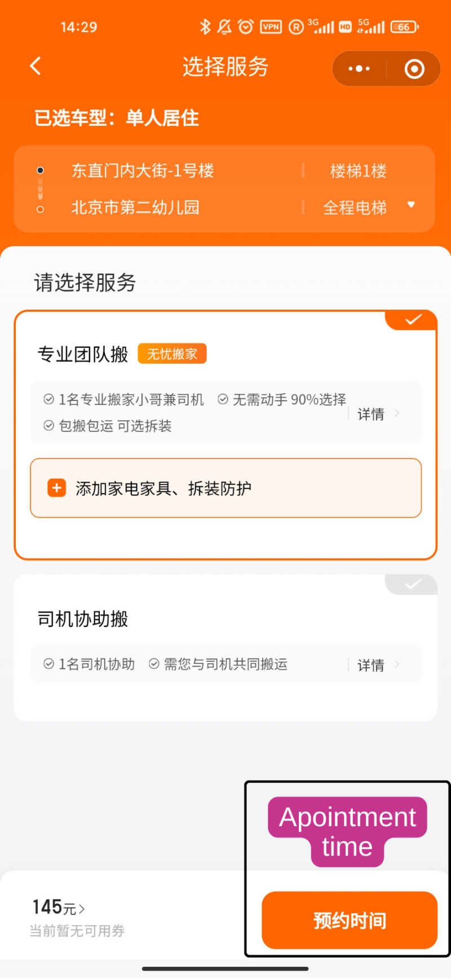
Task: Tap the alarm clock status icon
Action: click(x=246, y=27)
